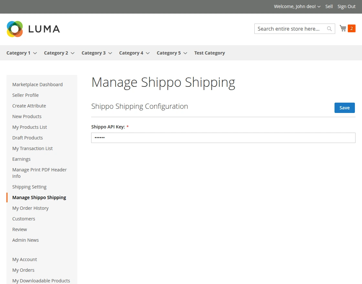Click the Shippo Shipping Configuration subtitle
Screen dimensions: 362x284
pos(139,106)
